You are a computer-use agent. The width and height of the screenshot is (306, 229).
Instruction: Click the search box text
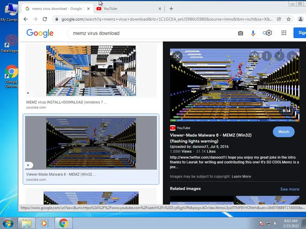(96, 33)
